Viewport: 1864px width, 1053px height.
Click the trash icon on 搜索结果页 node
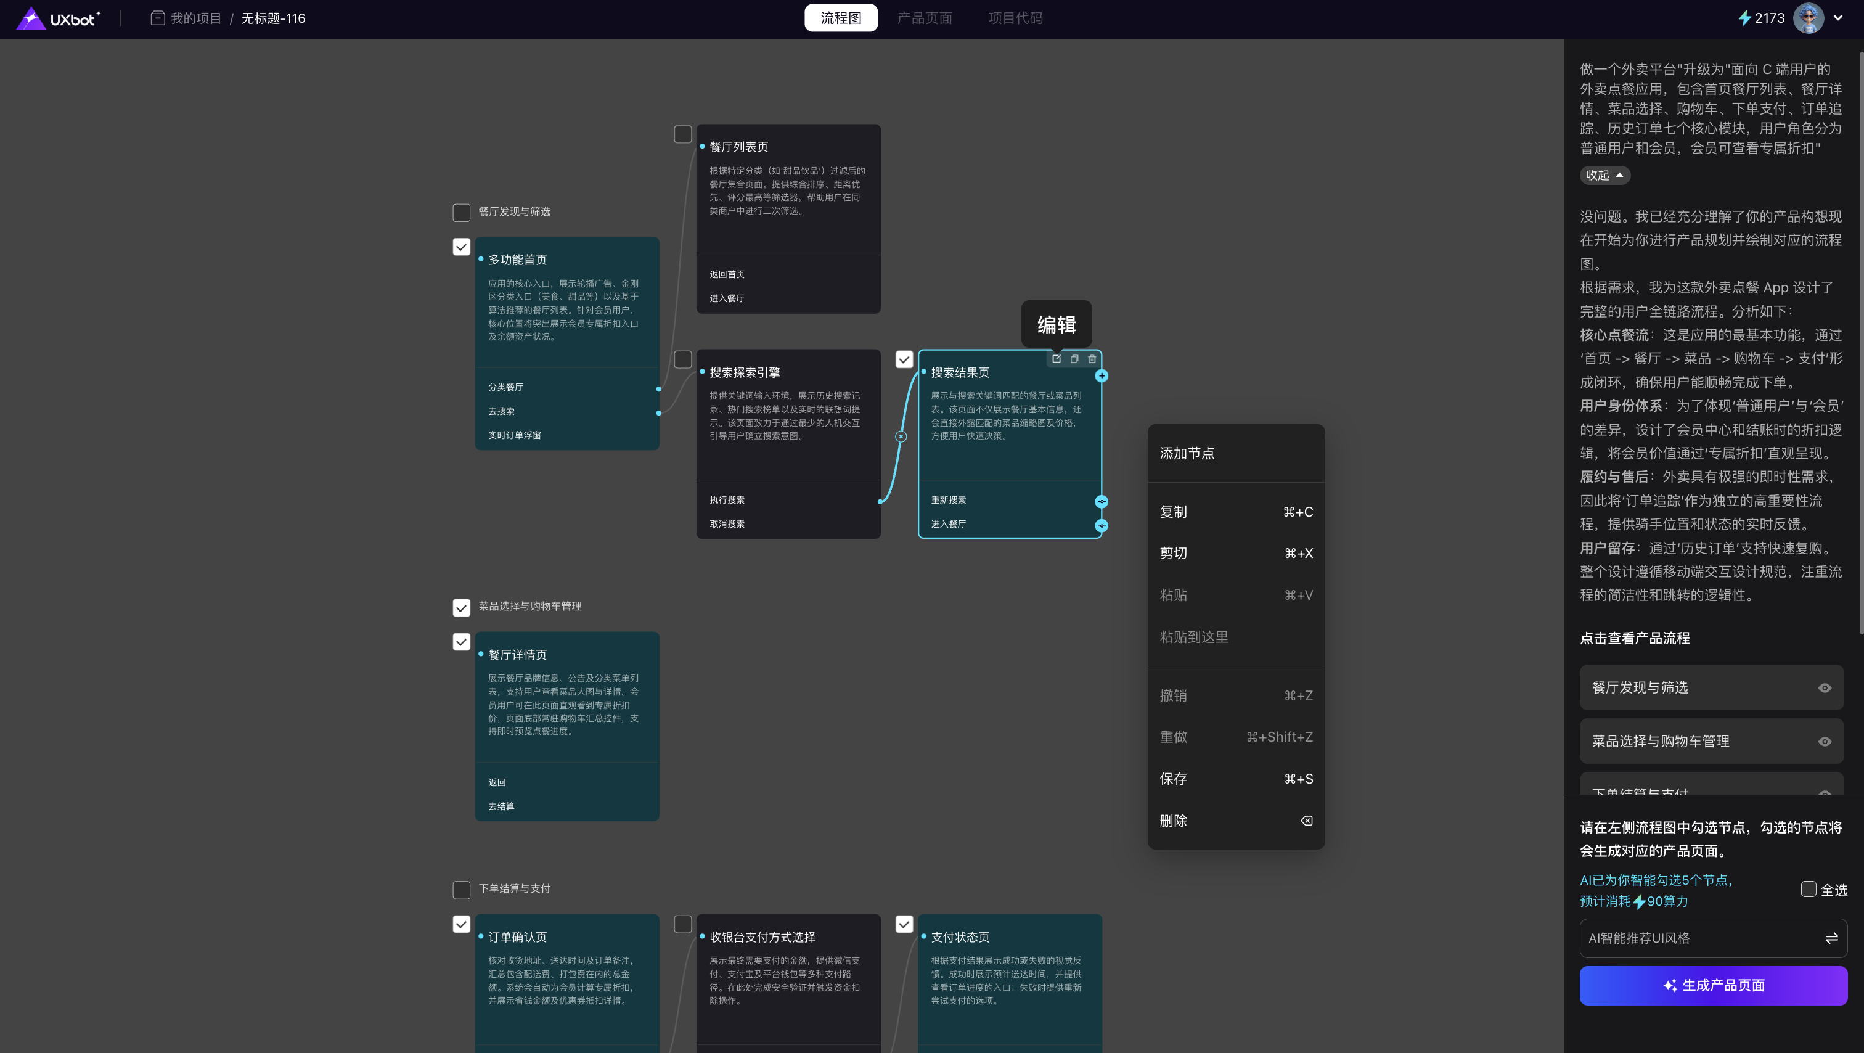(x=1092, y=359)
